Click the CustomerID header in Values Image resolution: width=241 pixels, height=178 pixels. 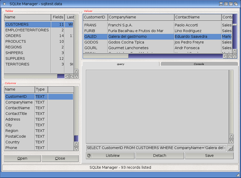[x=96, y=17]
